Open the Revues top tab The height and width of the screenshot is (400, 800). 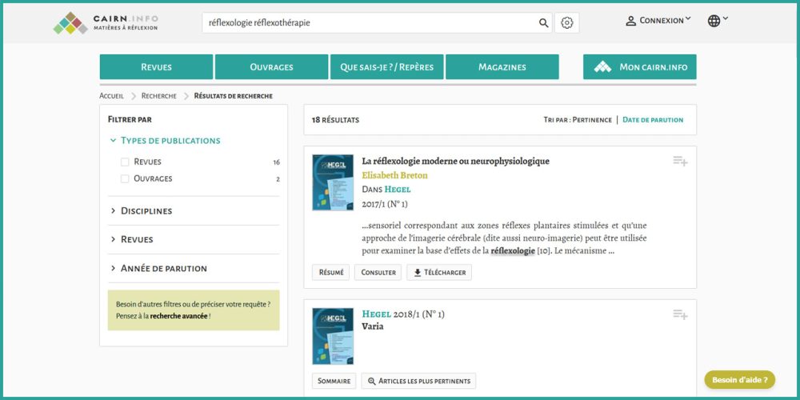click(x=156, y=67)
